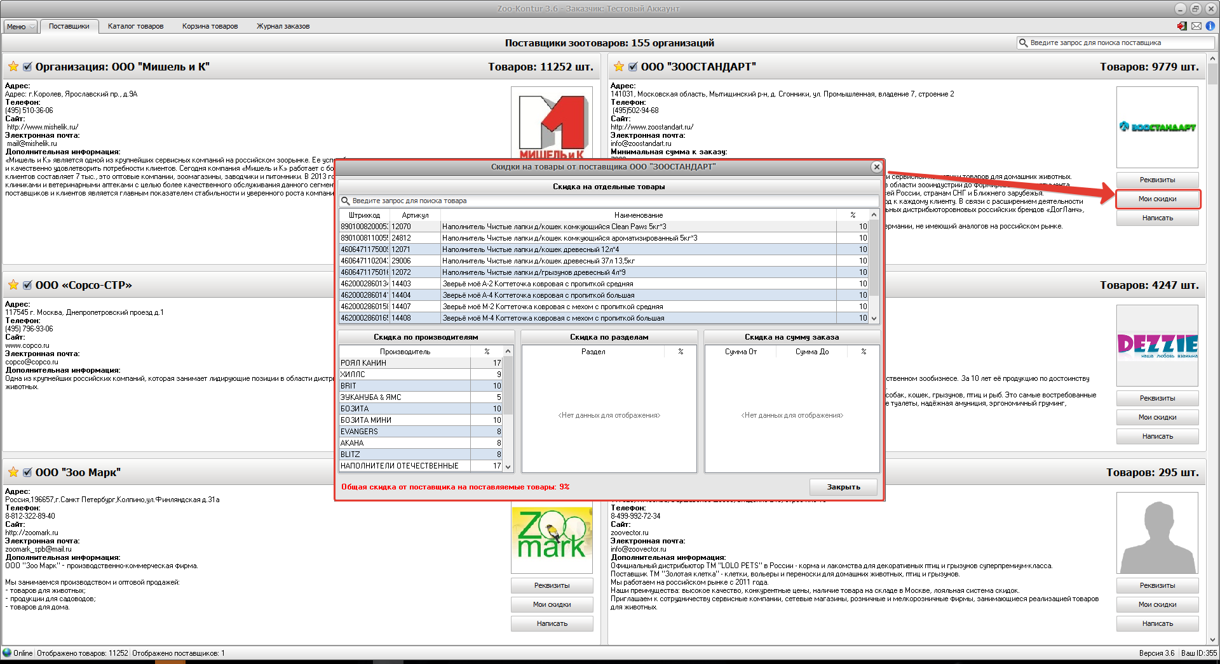Select the БОЗИТА МИНИ manufacturer row
1220x664 pixels.
(x=421, y=420)
